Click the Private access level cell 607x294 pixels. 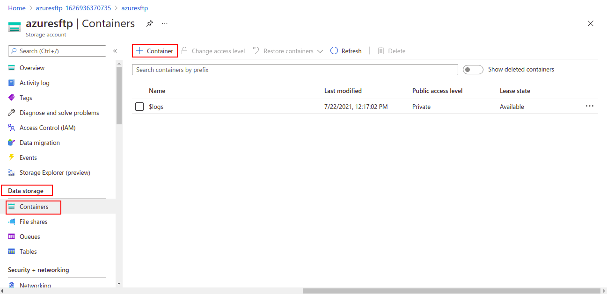[421, 107]
